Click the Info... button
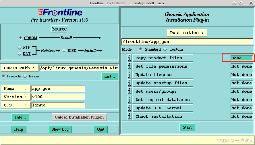Viewport: 255px width, 145px height. tap(20, 117)
